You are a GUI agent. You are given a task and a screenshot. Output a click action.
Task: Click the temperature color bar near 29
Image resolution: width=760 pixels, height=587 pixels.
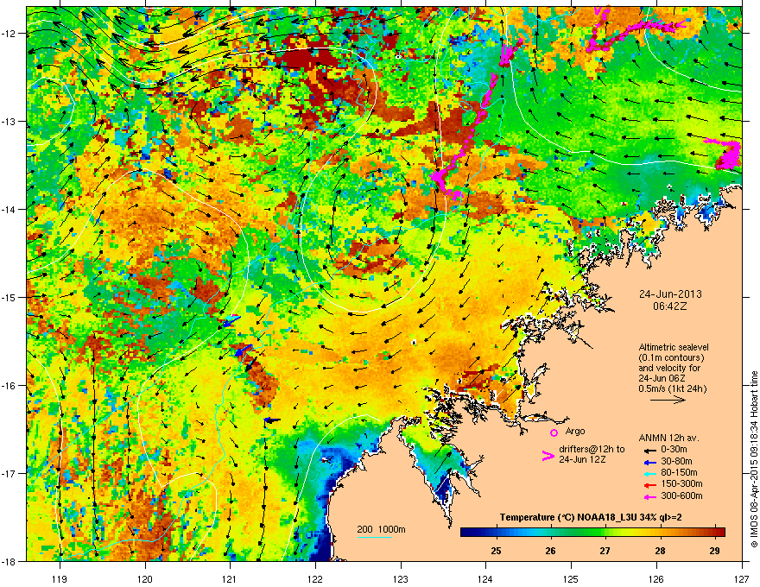pyautogui.click(x=714, y=532)
